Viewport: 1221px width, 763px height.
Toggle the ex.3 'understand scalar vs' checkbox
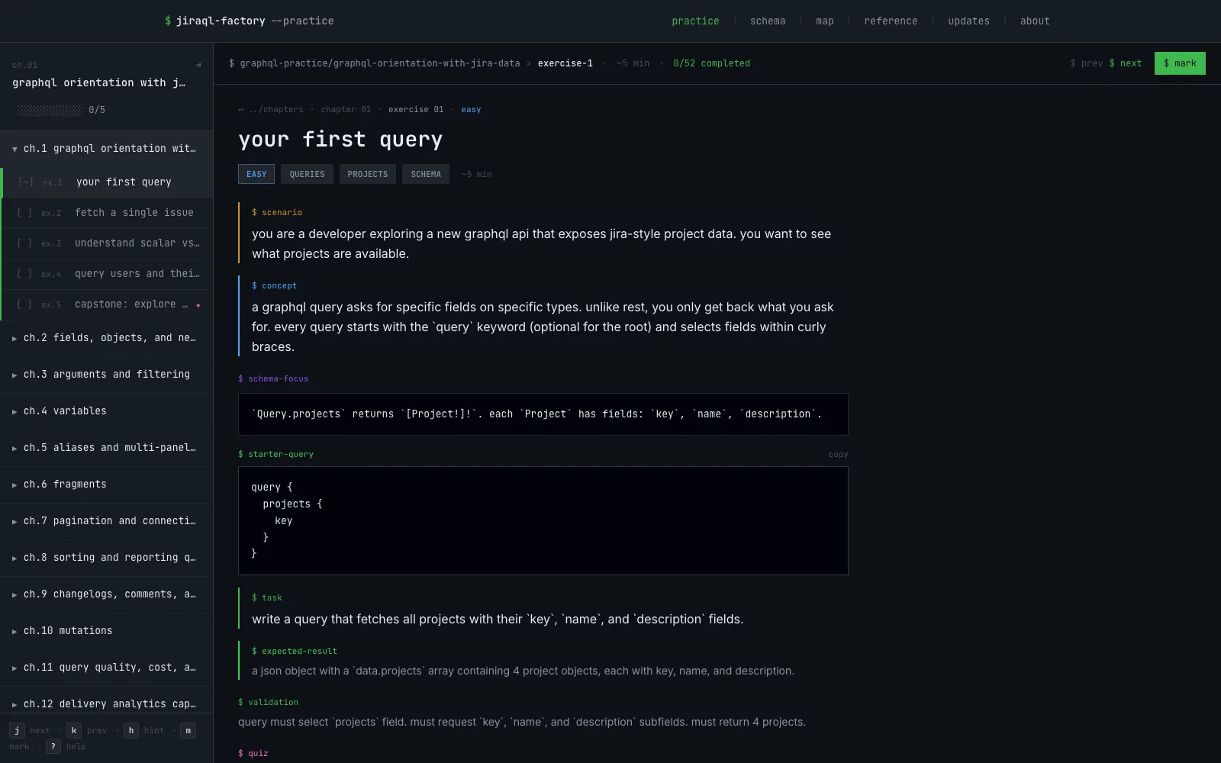click(x=24, y=243)
